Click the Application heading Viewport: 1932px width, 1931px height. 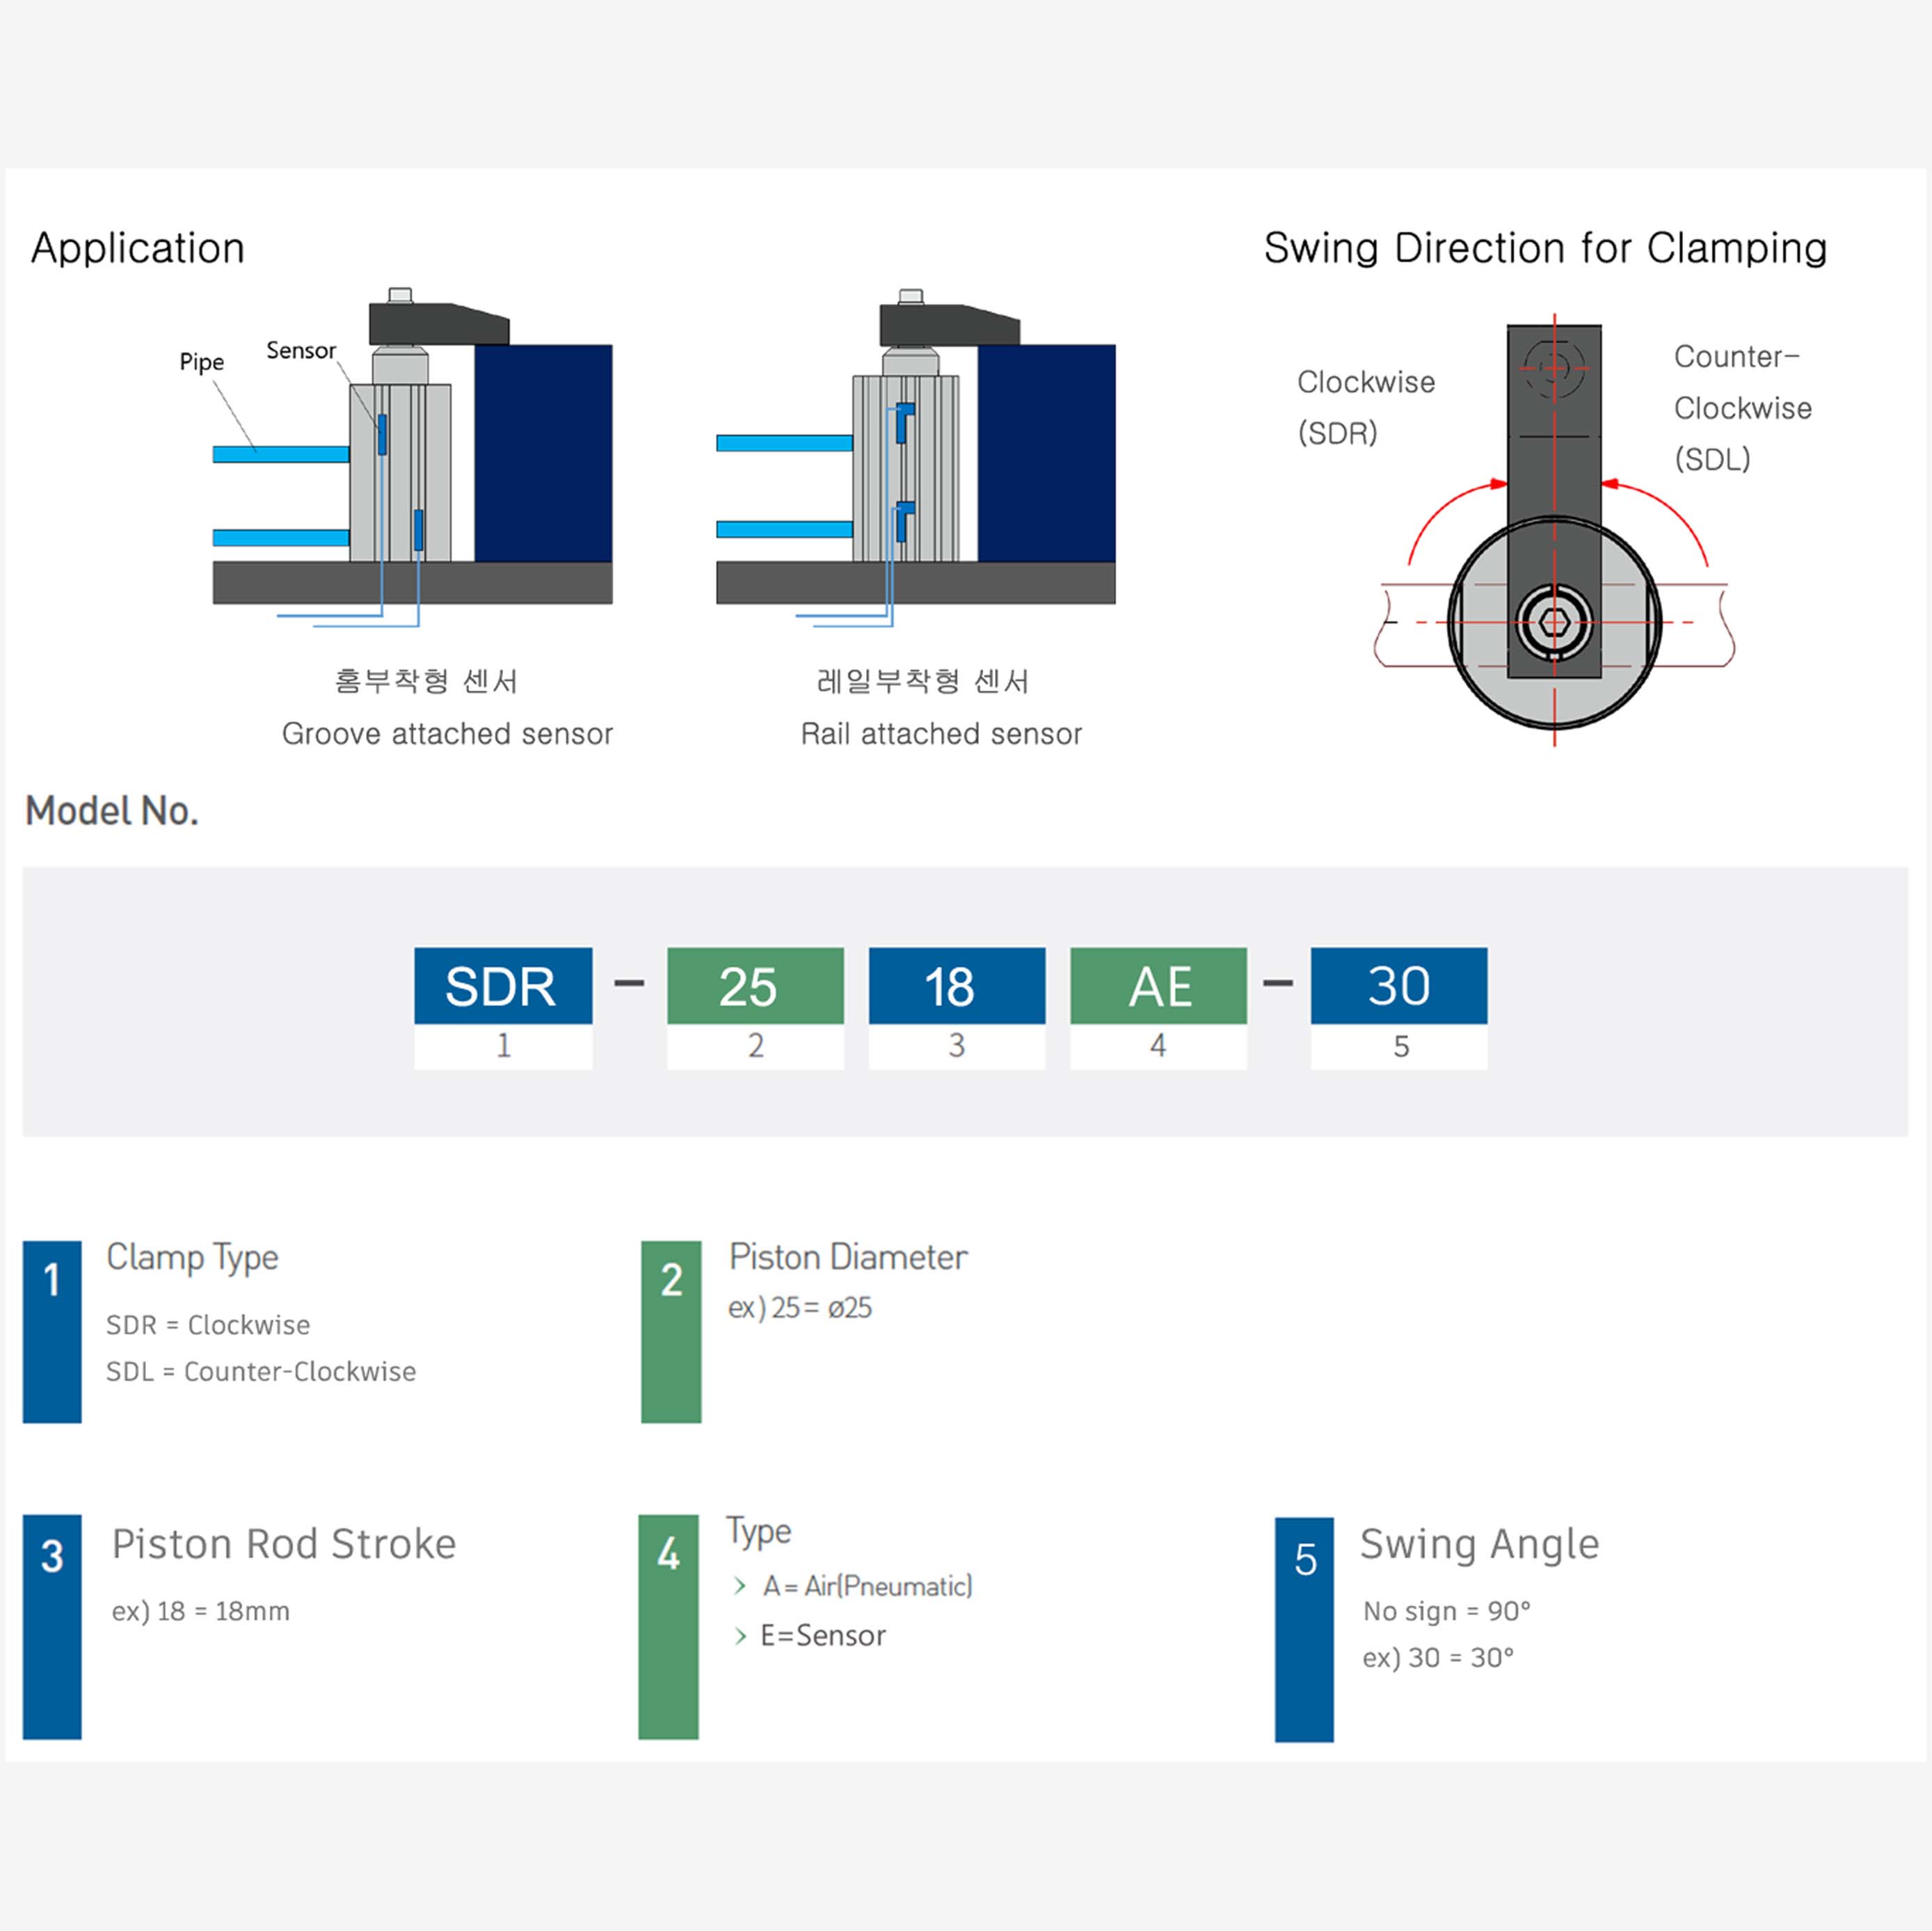[x=138, y=248]
